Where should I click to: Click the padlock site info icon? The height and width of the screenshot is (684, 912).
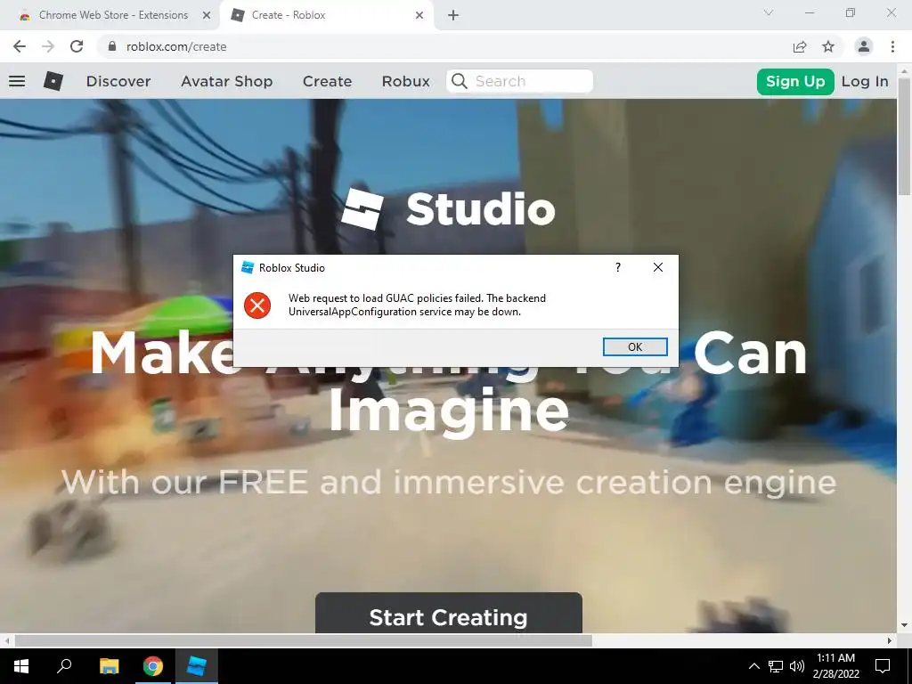[x=112, y=46]
